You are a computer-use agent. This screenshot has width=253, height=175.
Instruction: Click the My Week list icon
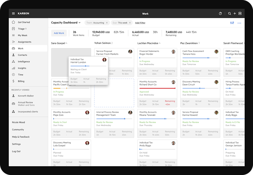13,35
